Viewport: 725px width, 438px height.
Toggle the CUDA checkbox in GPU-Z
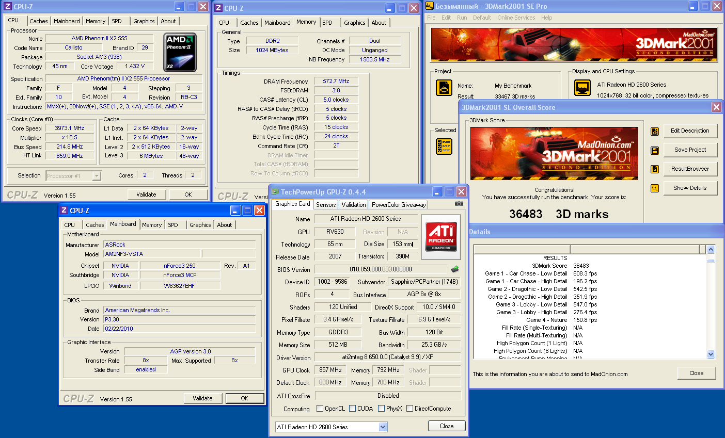(x=353, y=409)
